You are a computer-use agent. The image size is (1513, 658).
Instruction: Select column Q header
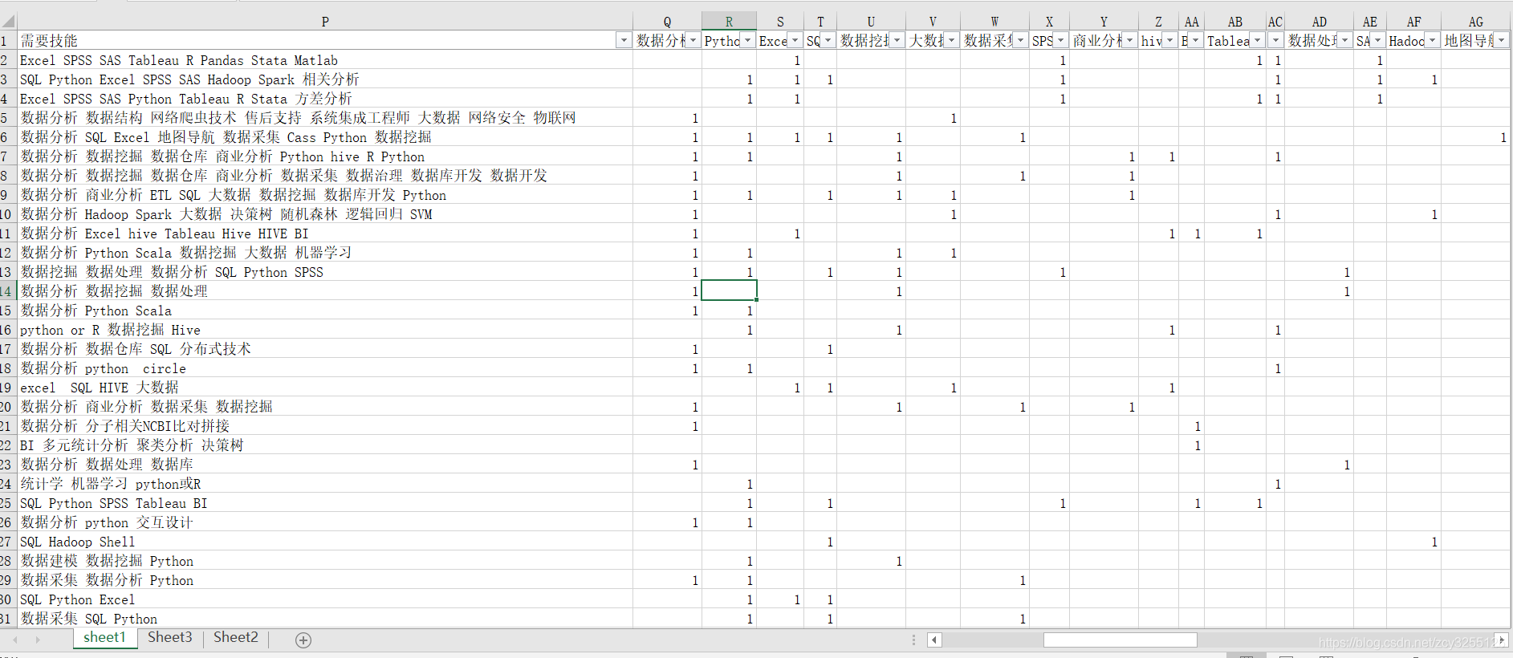pyautogui.click(x=667, y=22)
